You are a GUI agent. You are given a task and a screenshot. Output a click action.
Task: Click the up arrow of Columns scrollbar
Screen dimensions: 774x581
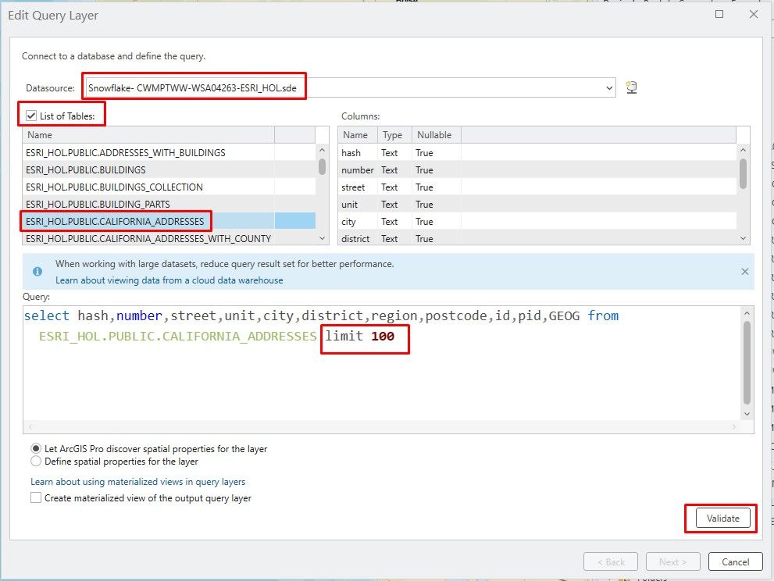(743, 150)
